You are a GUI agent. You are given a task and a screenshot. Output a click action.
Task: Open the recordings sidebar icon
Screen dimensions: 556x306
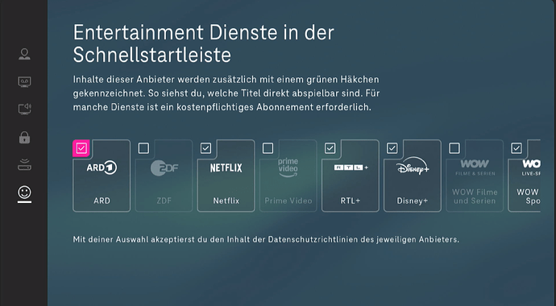[24, 82]
